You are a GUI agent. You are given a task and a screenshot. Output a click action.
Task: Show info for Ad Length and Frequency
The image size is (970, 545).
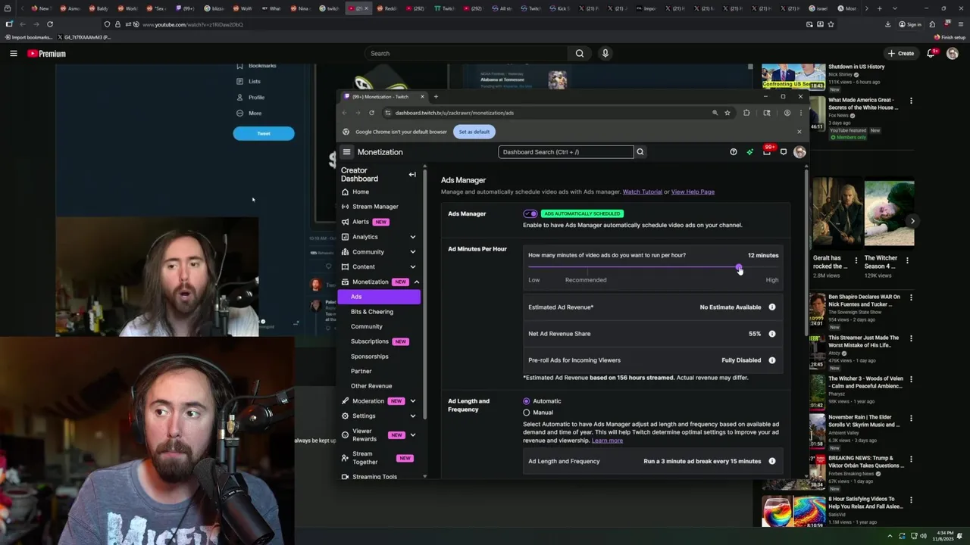pos(772,461)
